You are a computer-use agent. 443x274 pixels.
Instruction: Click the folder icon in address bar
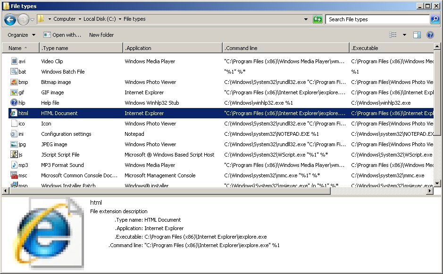tap(41, 19)
